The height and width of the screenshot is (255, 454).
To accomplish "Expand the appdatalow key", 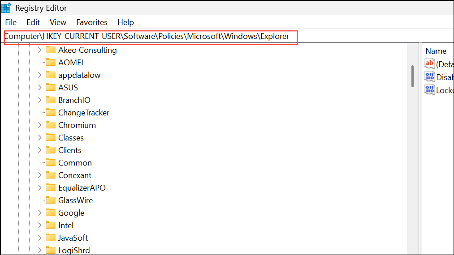I will pos(40,75).
